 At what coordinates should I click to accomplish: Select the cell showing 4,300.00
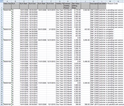click(76, 68)
